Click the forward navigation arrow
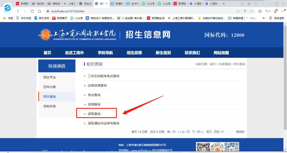The image size is (287, 153). (x=25, y=11)
